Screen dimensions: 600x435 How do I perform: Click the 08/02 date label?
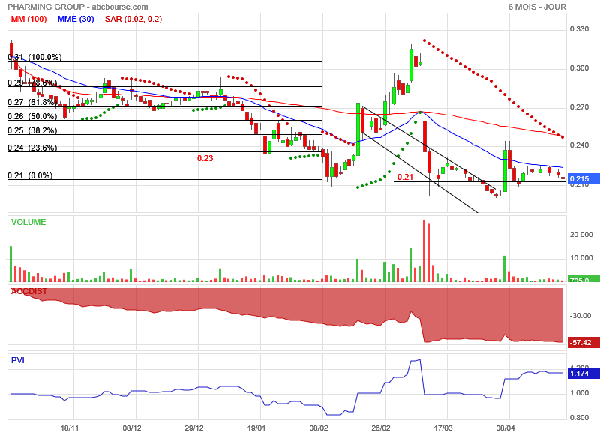click(319, 427)
